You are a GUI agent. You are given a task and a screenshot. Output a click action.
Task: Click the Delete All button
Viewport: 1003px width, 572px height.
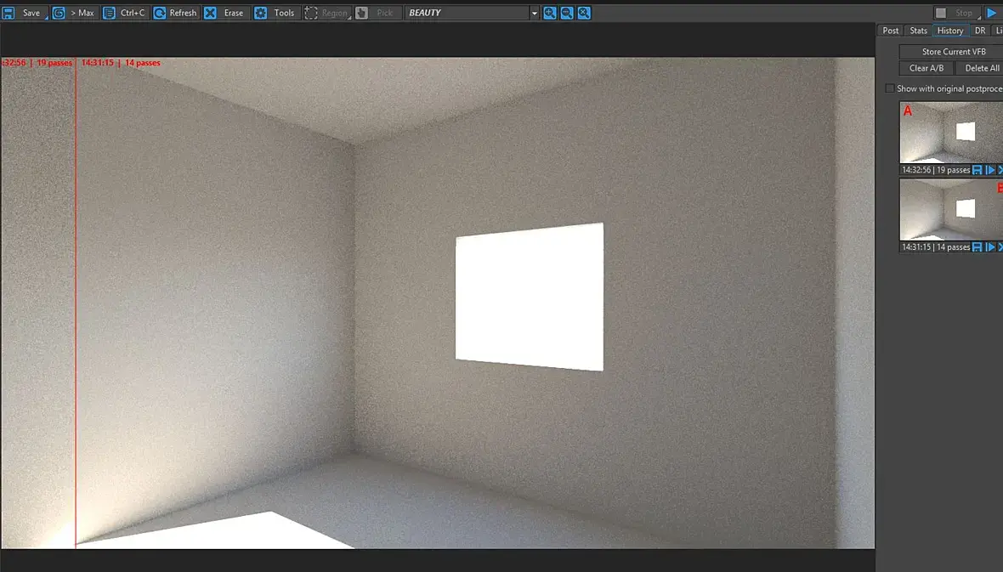(981, 68)
